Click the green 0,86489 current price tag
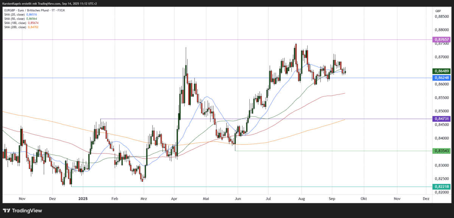The height and width of the screenshot is (218, 454). [442, 71]
